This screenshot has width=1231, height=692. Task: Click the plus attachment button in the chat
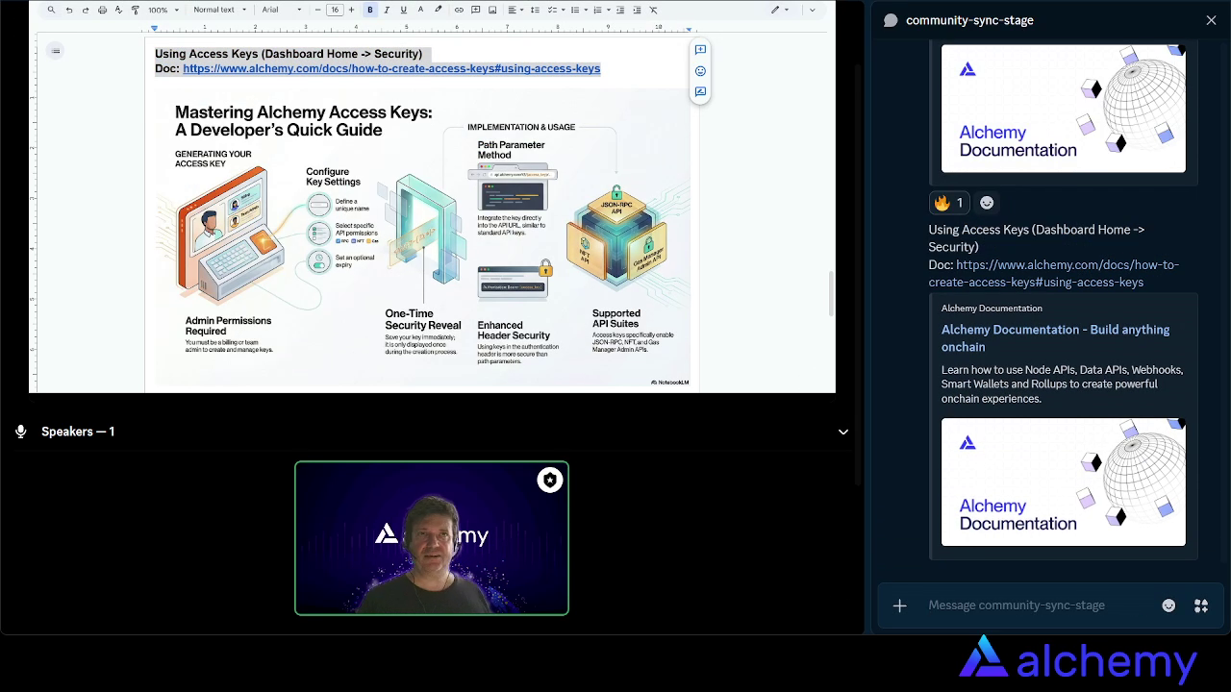(x=899, y=605)
